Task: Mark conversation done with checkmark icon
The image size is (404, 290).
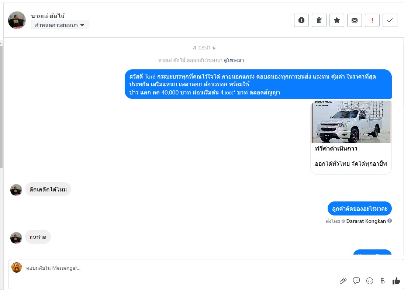Action: [x=390, y=20]
